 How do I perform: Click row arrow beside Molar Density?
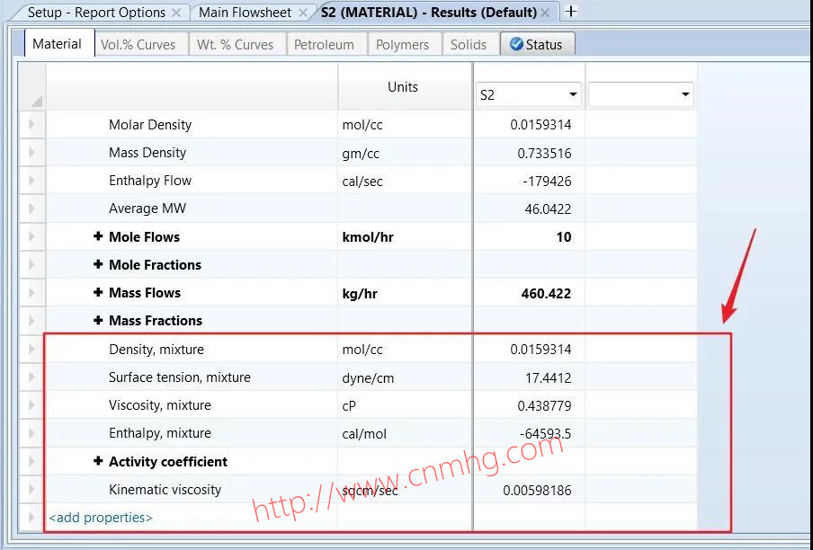coord(31,125)
